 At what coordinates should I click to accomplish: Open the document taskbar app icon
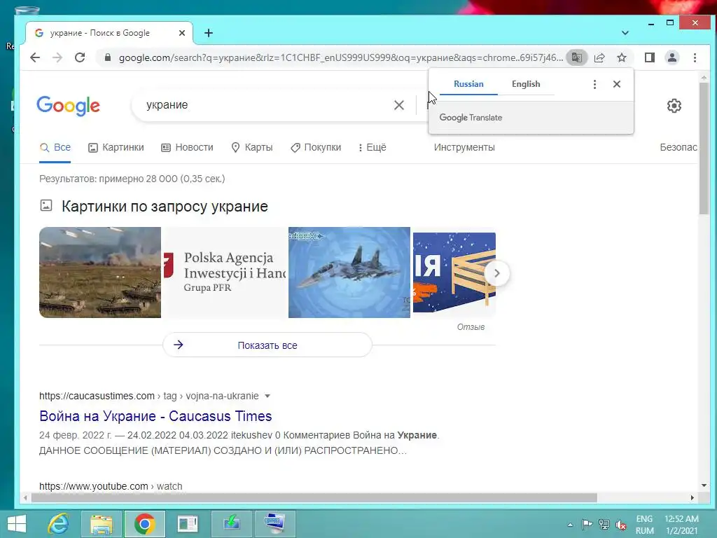188,524
